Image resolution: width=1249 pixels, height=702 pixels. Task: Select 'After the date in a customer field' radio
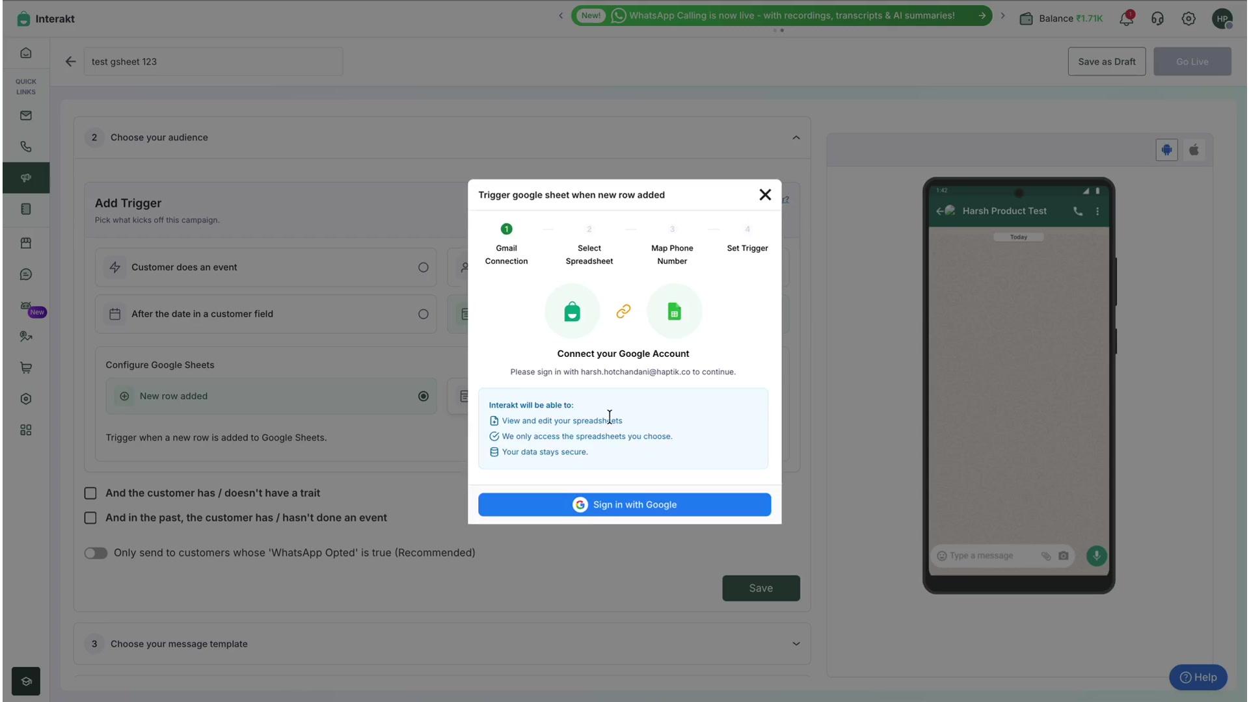coord(423,314)
